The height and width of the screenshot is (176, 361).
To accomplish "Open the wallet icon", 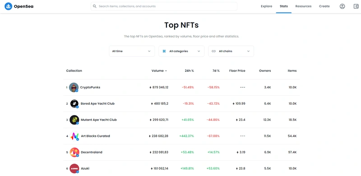I will pos(356,6).
